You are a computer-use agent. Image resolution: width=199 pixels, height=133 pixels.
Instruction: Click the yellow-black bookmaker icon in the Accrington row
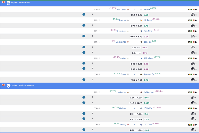tap(189, 9)
